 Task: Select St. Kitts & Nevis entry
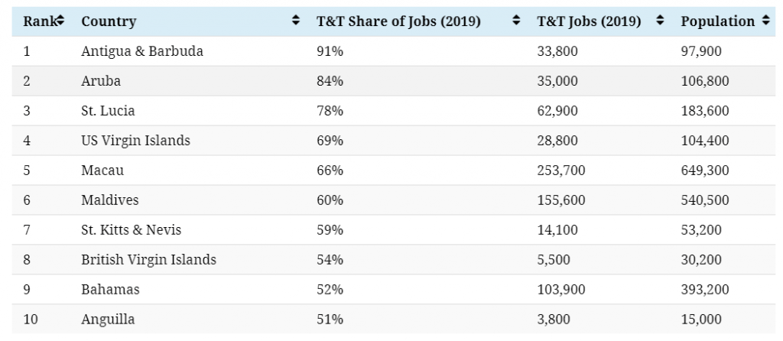tap(132, 229)
